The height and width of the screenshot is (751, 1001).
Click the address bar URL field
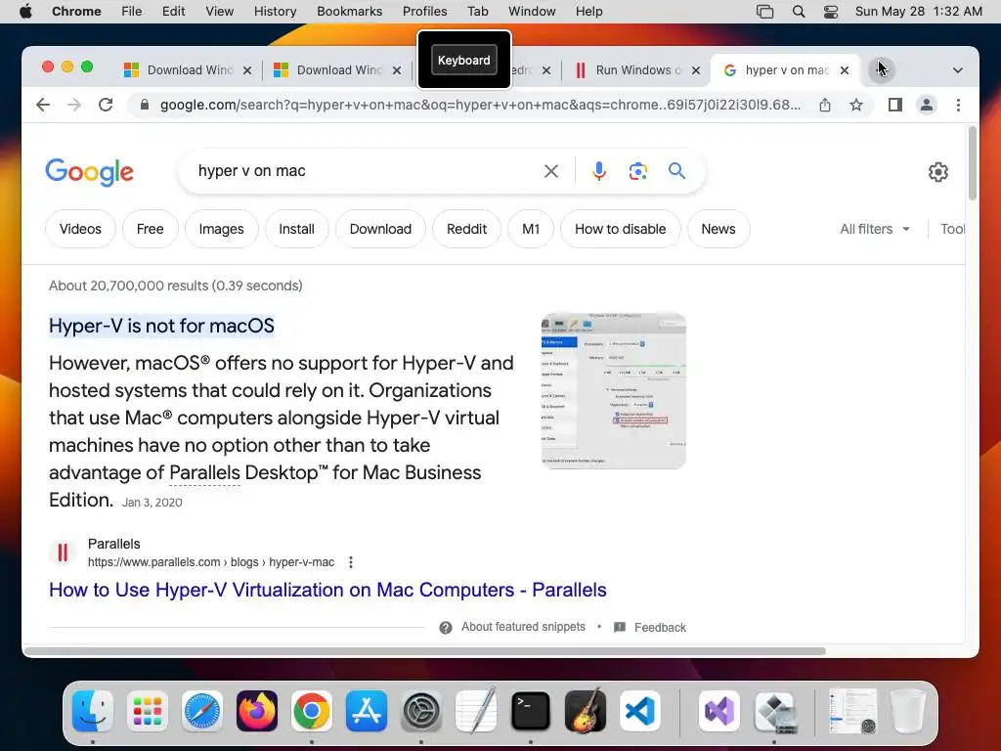480,105
